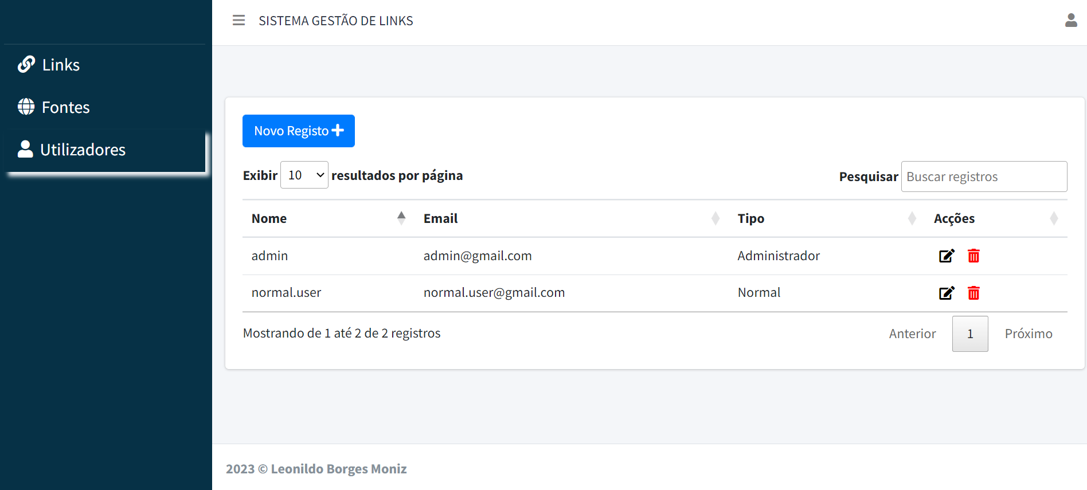Edit the admin user record
The height and width of the screenshot is (490, 1087).
point(947,256)
